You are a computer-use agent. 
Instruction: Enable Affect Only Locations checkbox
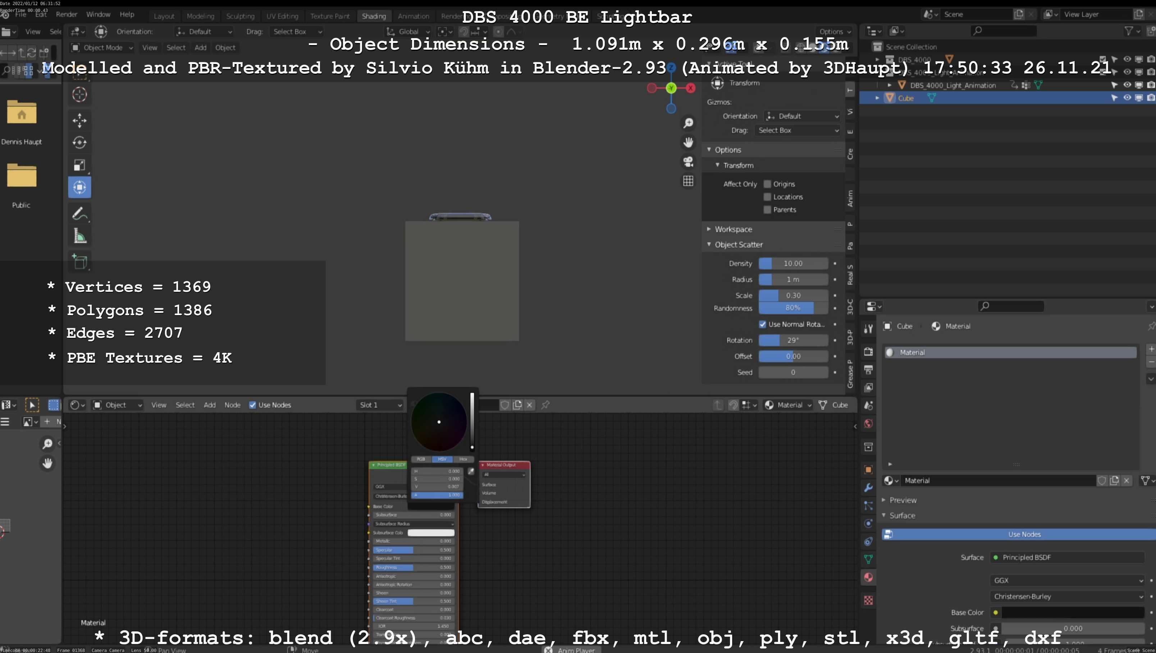click(767, 197)
